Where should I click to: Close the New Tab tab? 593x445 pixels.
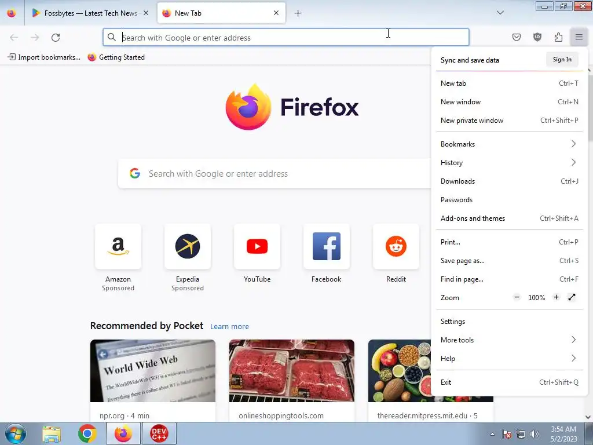(276, 13)
